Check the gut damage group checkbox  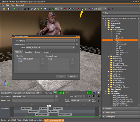point(114,36)
